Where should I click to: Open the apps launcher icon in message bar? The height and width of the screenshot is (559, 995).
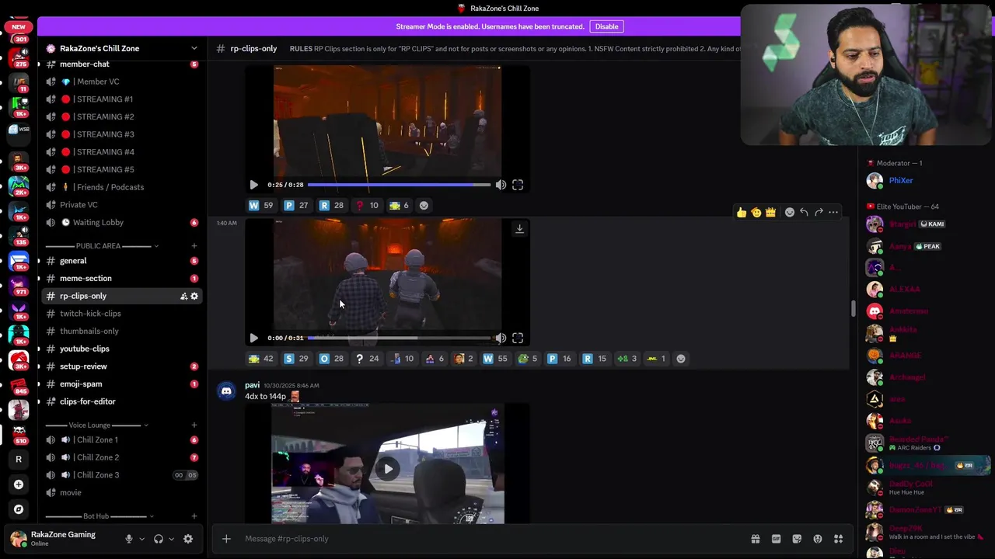coord(839,539)
